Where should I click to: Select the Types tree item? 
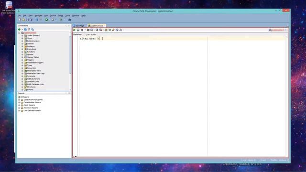click(30, 65)
